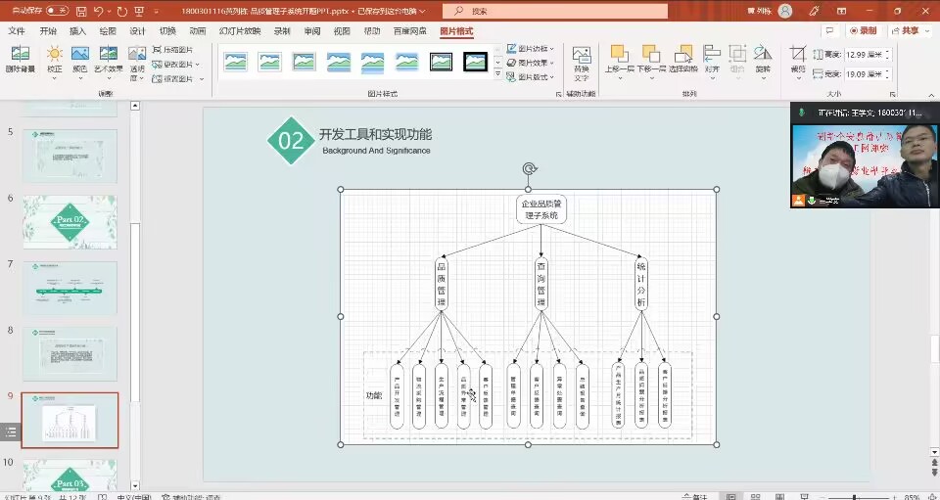
Task: Click the Save icon in title bar
Action: [x=81, y=11]
